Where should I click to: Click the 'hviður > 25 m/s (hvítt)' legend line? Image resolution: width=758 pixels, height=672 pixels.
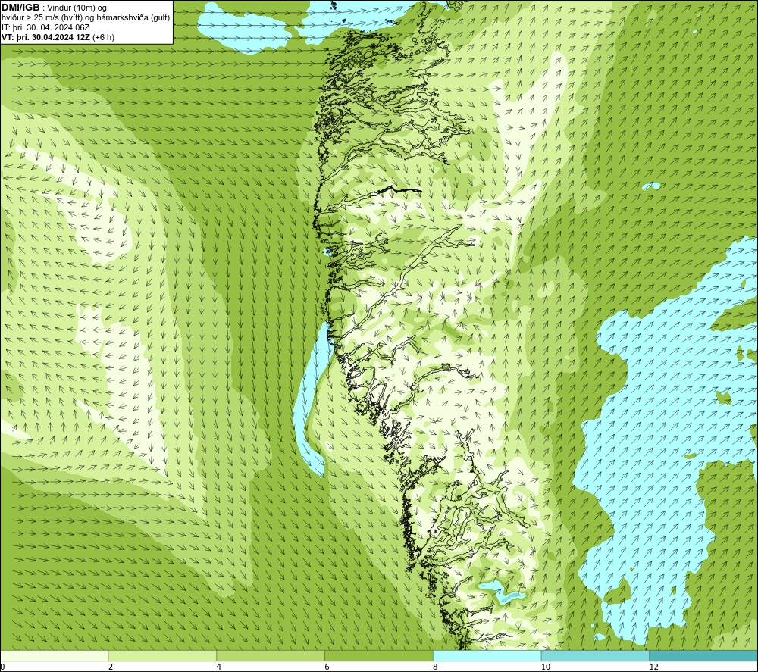[86, 18]
